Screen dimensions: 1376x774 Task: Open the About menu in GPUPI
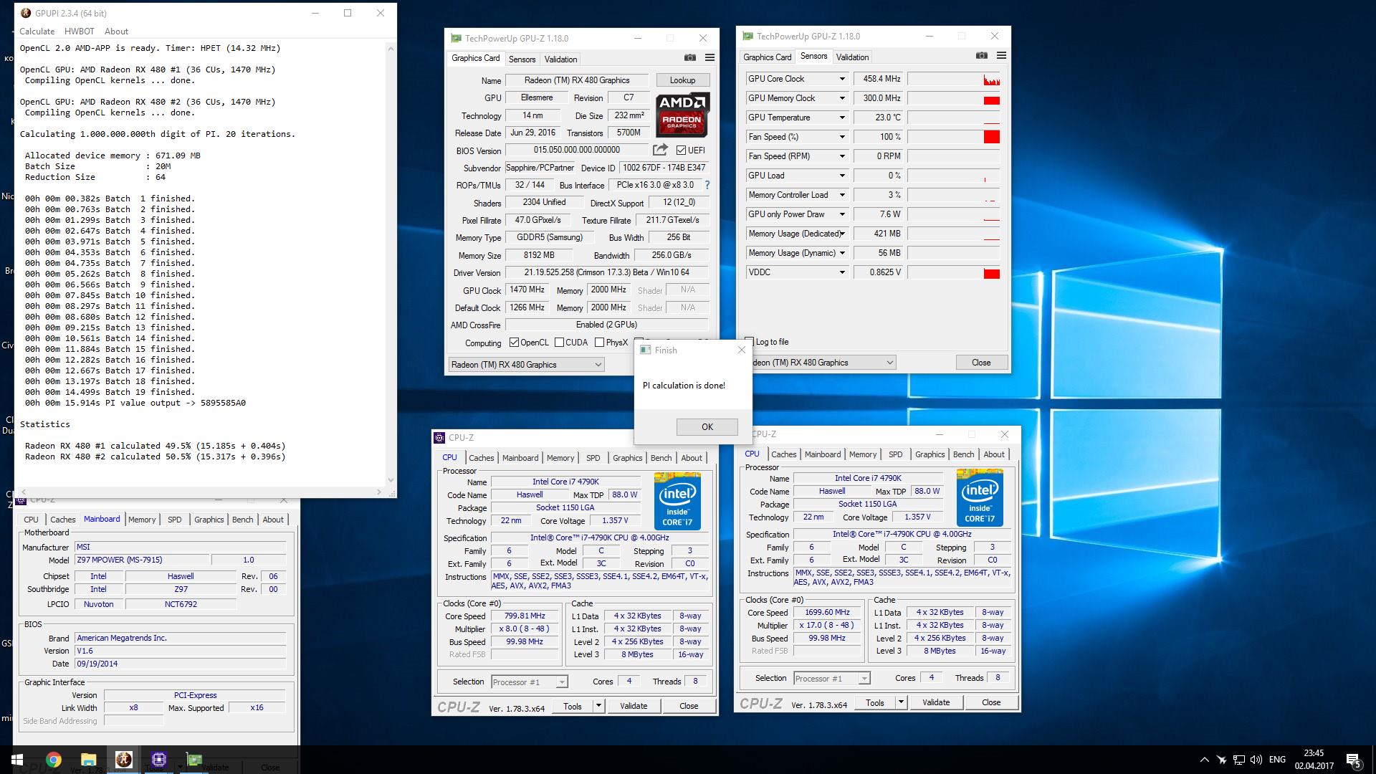116,32
